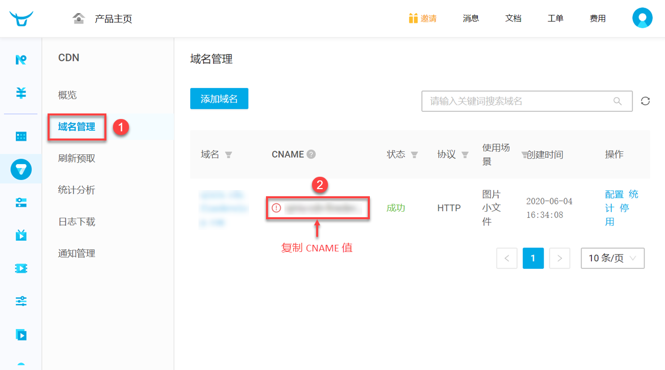Click the 配置 link in the 操作 column
665x370 pixels.
(x=614, y=194)
